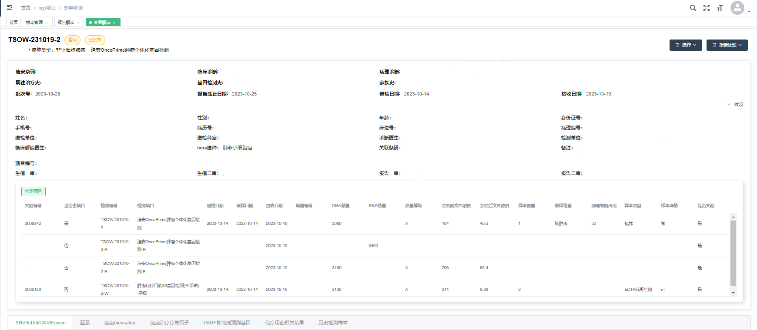Click the 已发布 status tag

95,40
